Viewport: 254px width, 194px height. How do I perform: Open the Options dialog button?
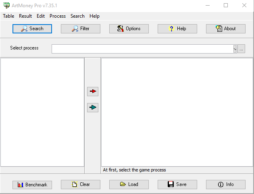(129, 29)
